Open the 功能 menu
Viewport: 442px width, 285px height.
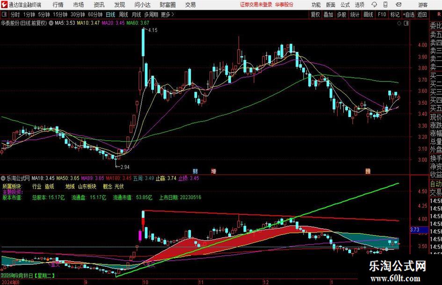click(316, 5)
